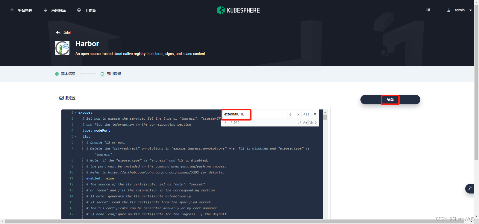Click line number 12 in gutter

pyautogui.click(x=71, y=184)
